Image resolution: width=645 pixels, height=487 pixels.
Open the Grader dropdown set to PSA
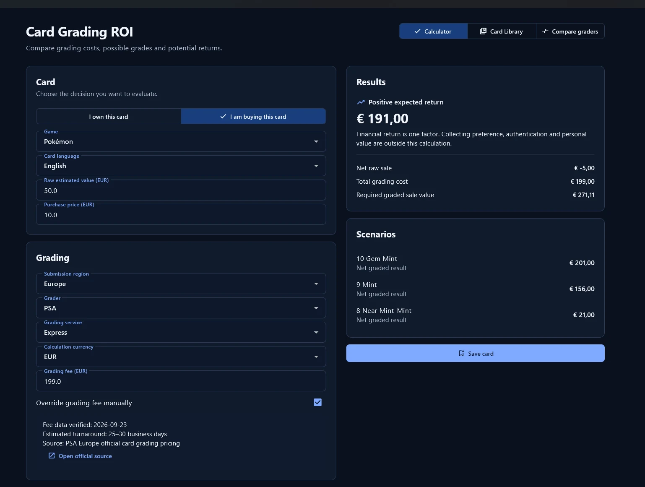[x=181, y=308]
